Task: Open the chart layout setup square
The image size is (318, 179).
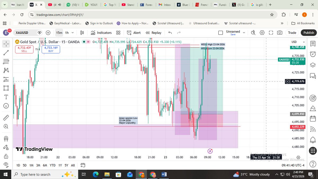Action: 220,33
